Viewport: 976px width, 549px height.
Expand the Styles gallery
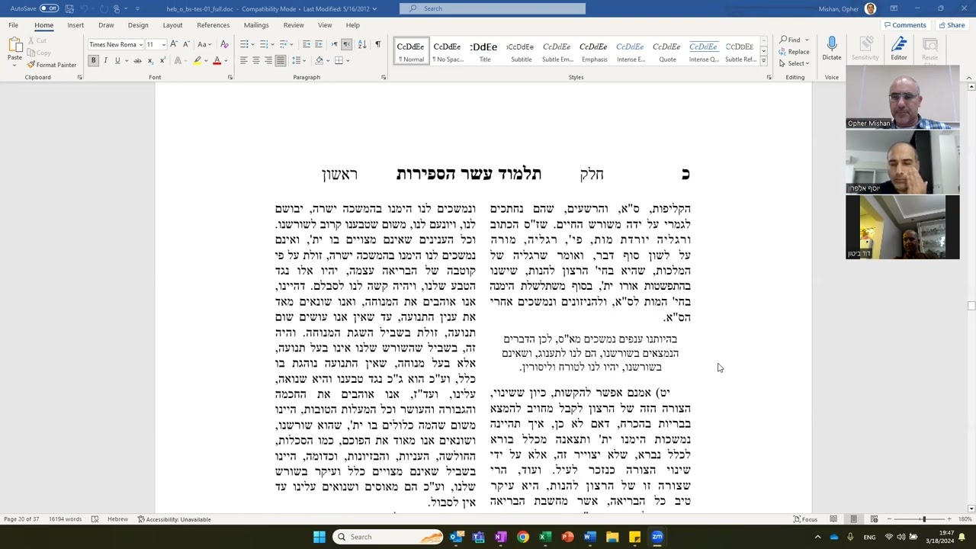(763, 61)
